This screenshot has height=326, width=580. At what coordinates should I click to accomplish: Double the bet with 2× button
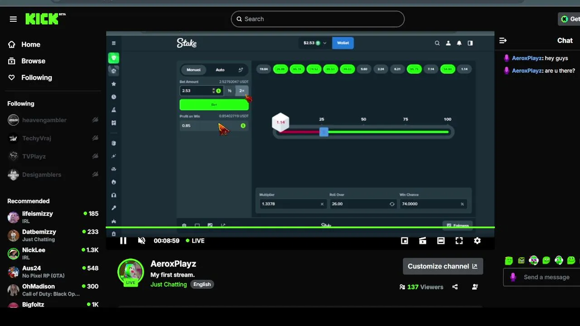(242, 91)
